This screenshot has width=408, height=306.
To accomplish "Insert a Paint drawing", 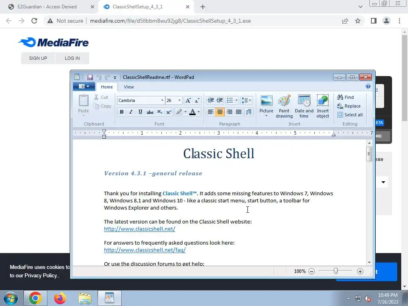I will click(x=284, y=106).
